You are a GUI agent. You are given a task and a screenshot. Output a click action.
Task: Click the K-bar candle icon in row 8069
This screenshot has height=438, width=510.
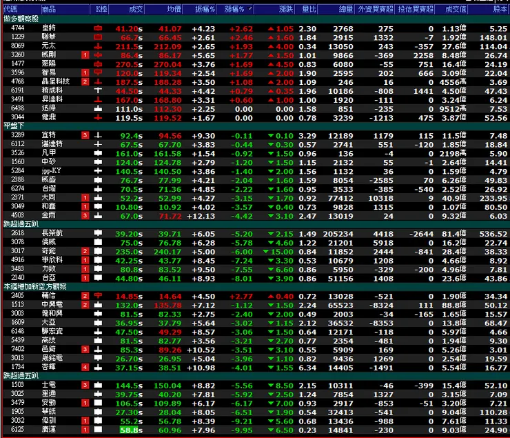pyautogui.click(x=98, y=46)
